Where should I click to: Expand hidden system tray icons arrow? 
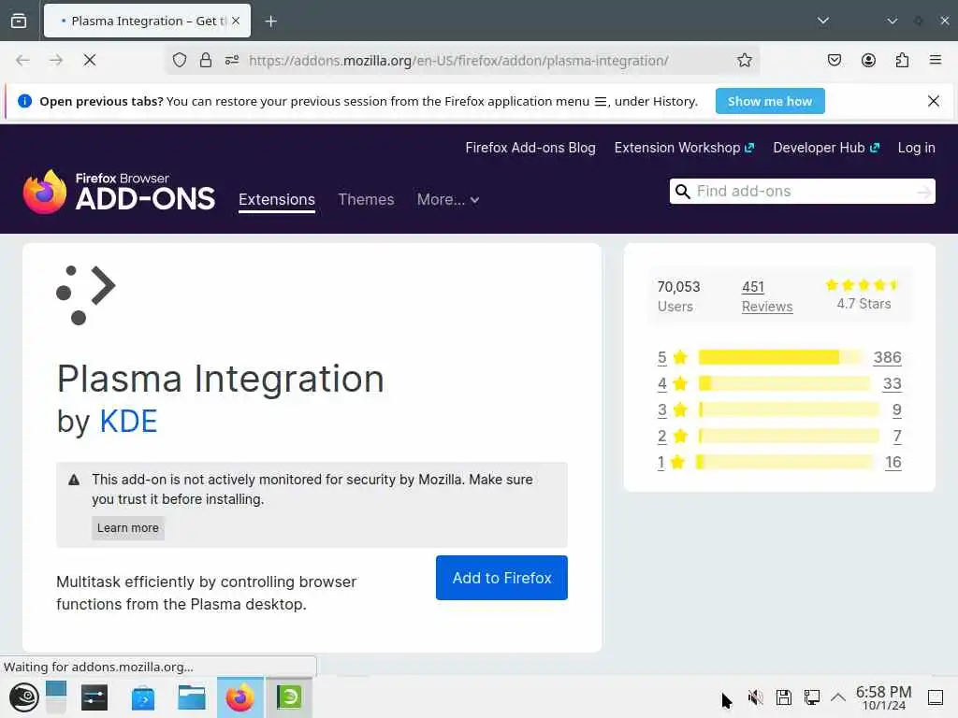tap(838, 697)
